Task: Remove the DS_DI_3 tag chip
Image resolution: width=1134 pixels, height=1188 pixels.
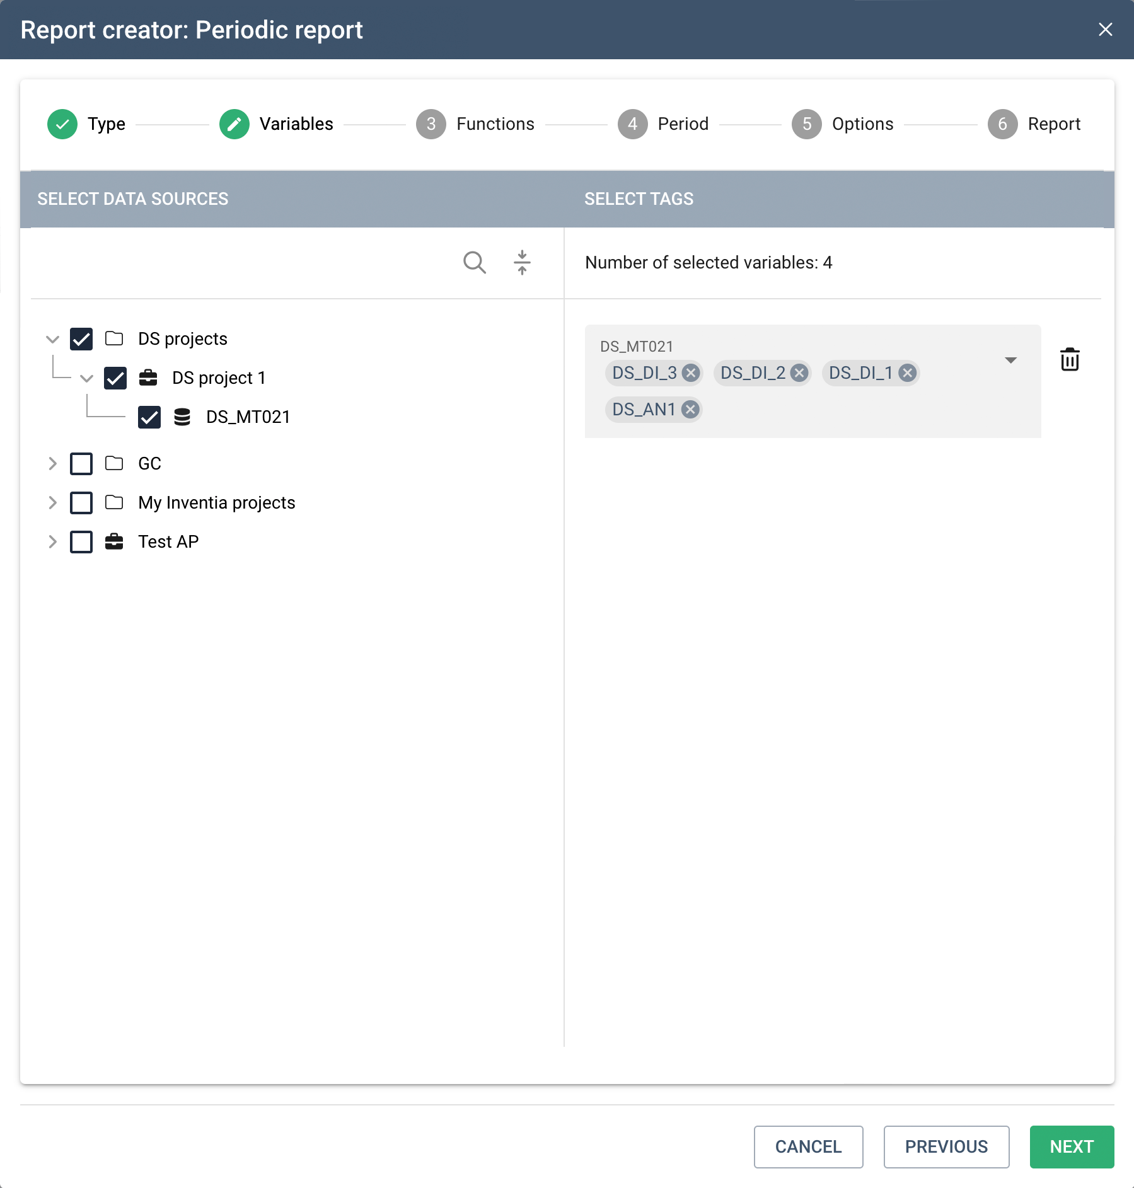Action: coord(691,373)
